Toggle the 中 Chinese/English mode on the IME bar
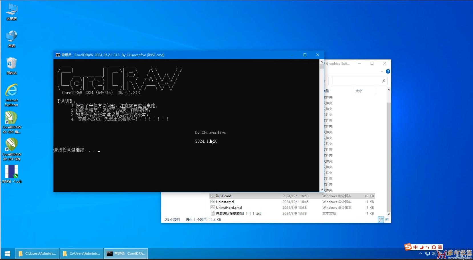 [415, 247]
